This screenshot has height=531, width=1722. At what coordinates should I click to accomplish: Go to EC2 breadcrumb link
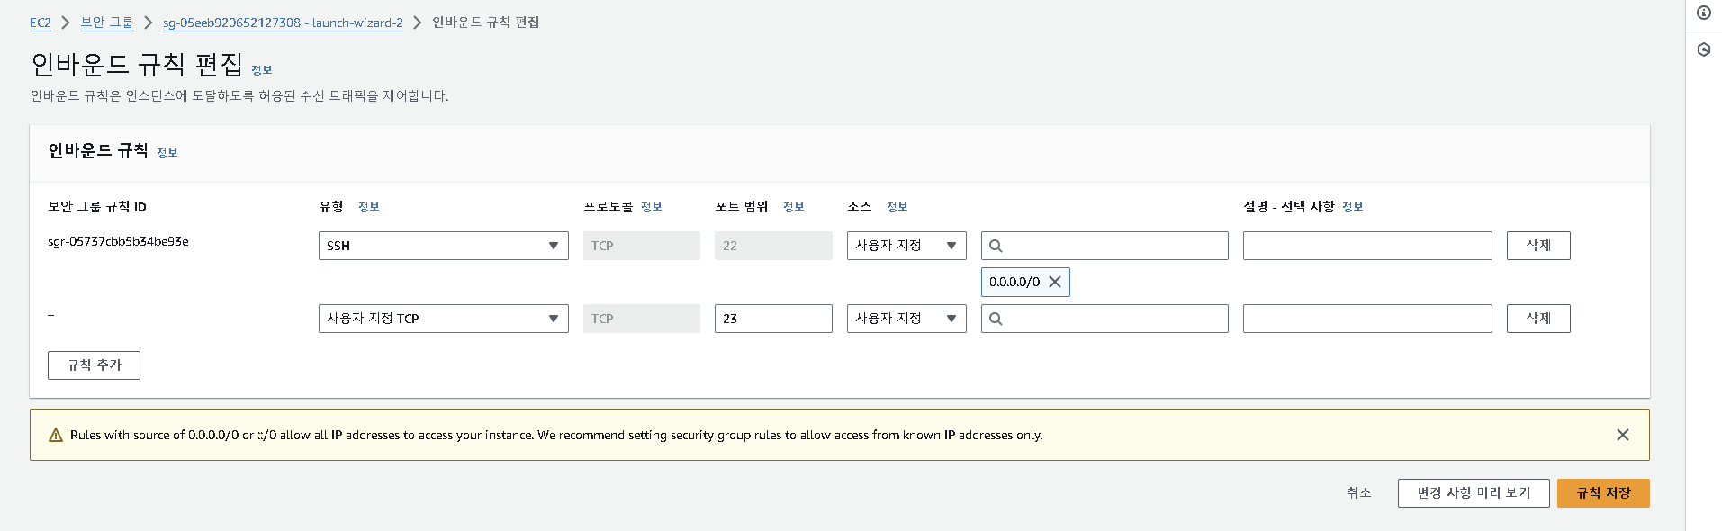(41, 22)
